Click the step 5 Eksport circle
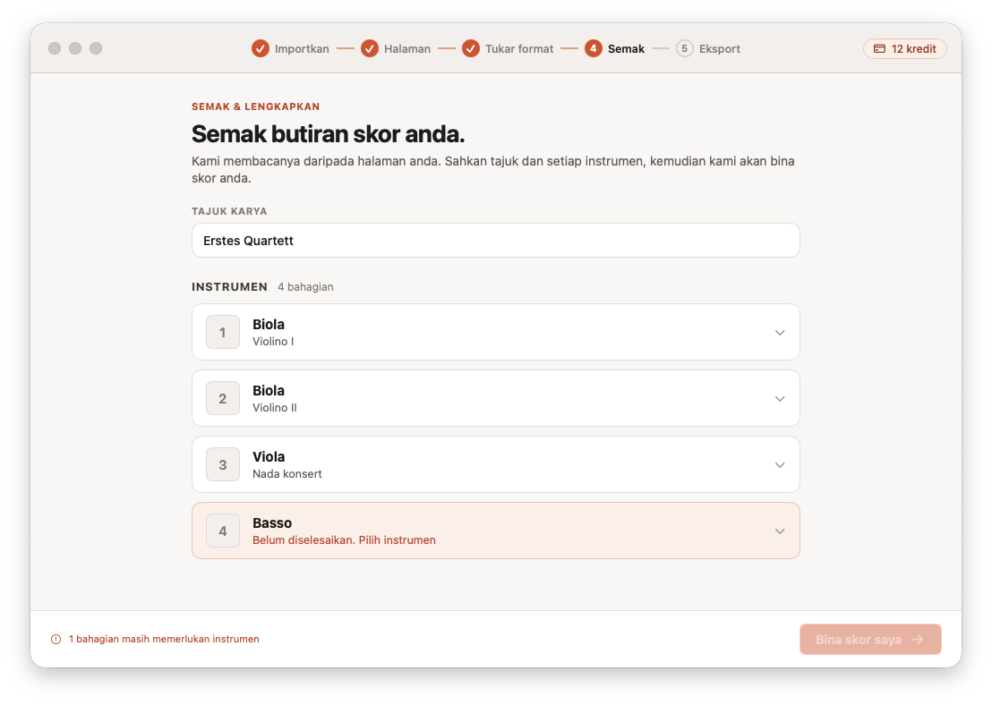 tap(685, 48)
